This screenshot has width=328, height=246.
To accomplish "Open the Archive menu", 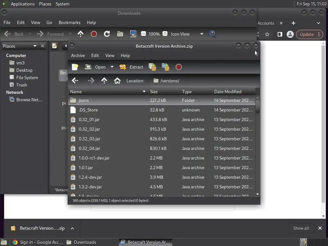I will pyautogui.click(x=78, y=55).
